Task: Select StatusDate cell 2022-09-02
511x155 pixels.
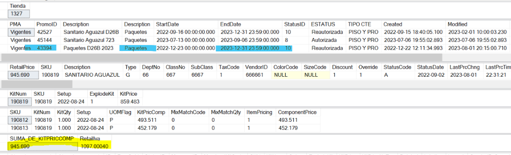Action: (431, 75)
